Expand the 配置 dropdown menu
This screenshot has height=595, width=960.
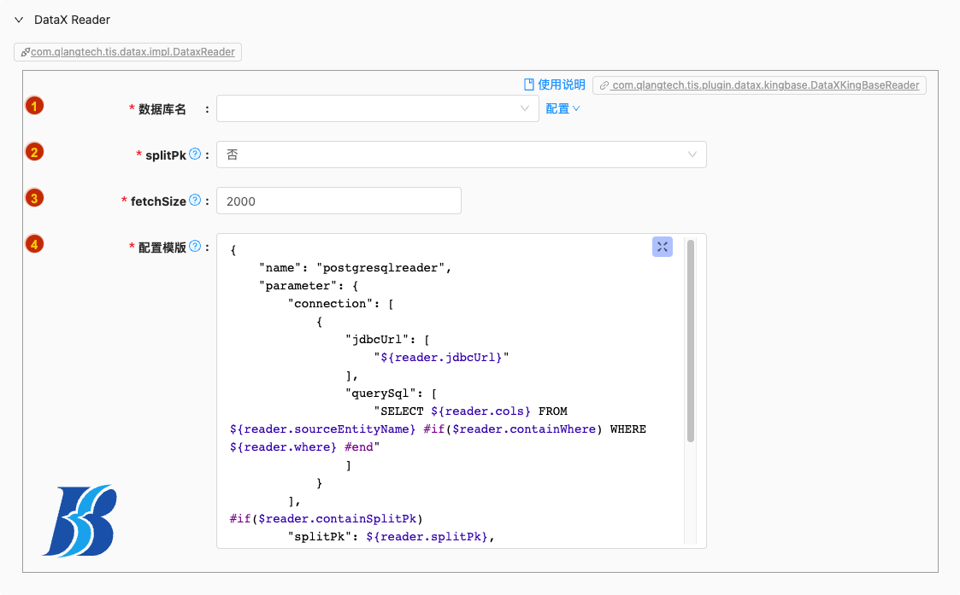coord(562,108)
